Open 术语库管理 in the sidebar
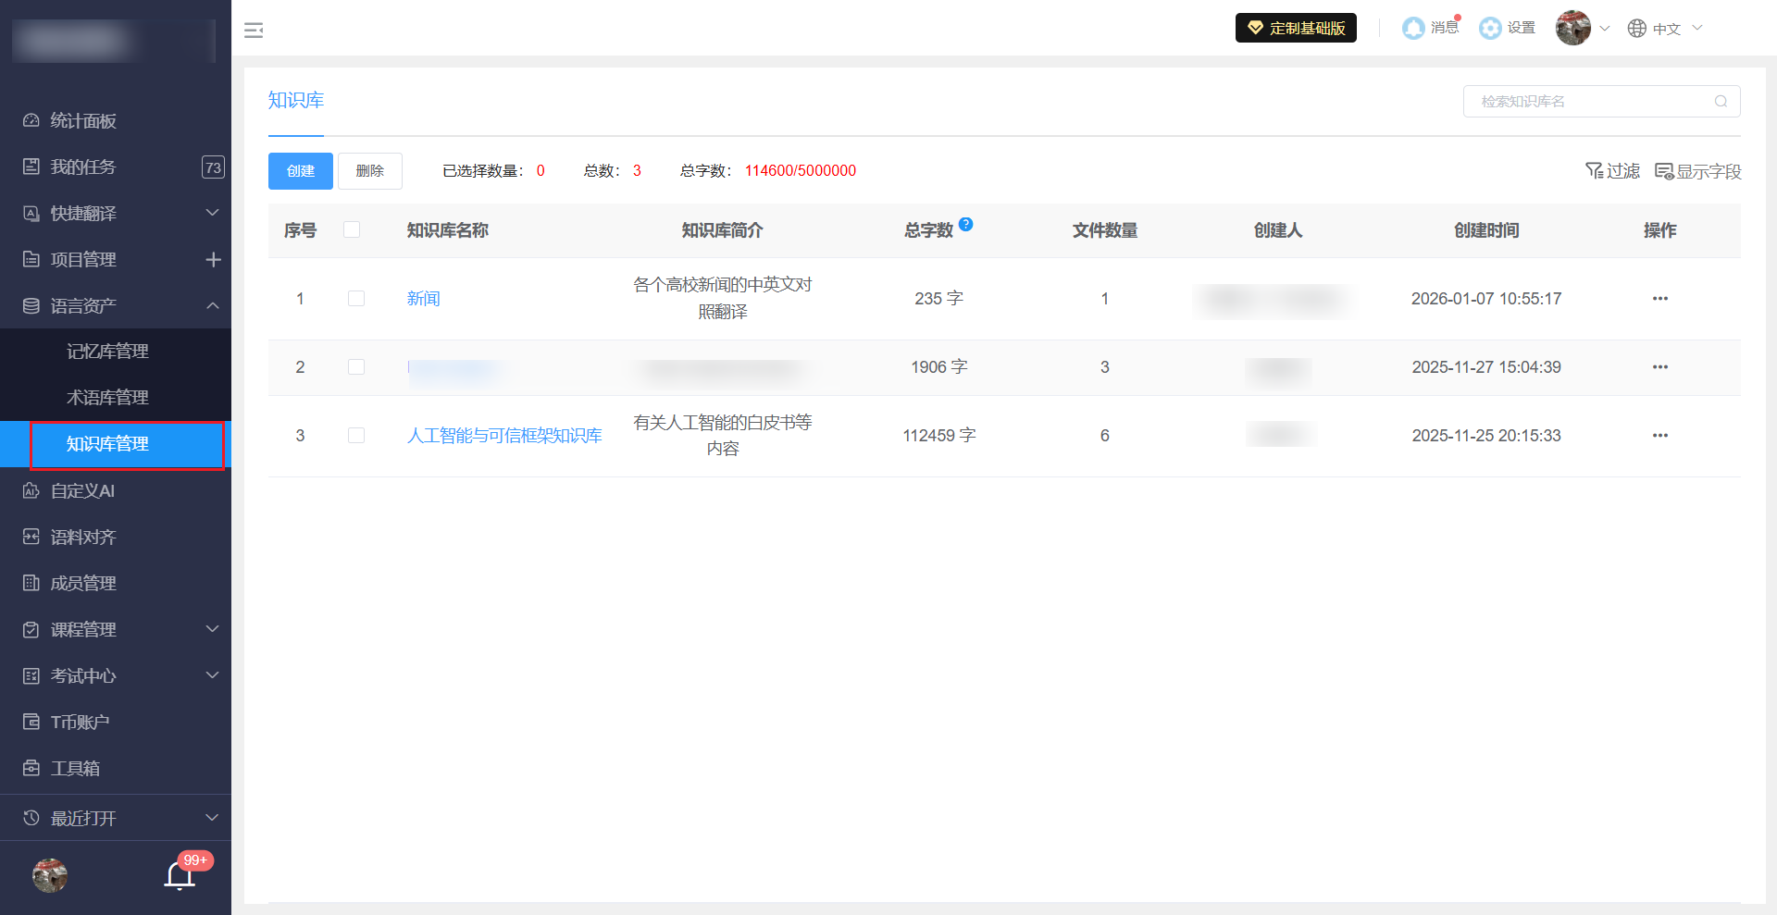The width and height of the screenshot is (1777, 915). tap(107, 398)
